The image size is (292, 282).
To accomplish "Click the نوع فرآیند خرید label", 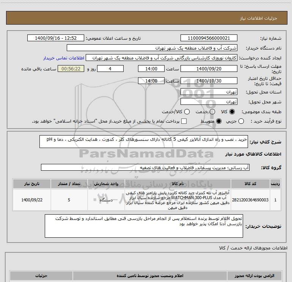I will point(266,121).
